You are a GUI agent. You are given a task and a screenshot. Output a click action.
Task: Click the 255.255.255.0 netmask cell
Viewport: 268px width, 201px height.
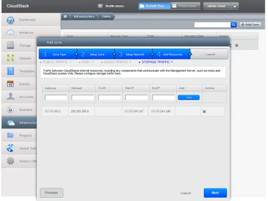click(x=81, y=111)
